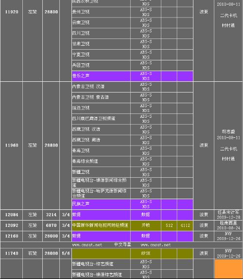This screenshot has height=279, width=243.
Task: Click the 中文寻星 banner text
Action: [x=122, y=244]
